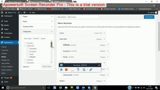Open Outlook from the taskbar
The height and width of the screenshot is (90, 160).
83,88
